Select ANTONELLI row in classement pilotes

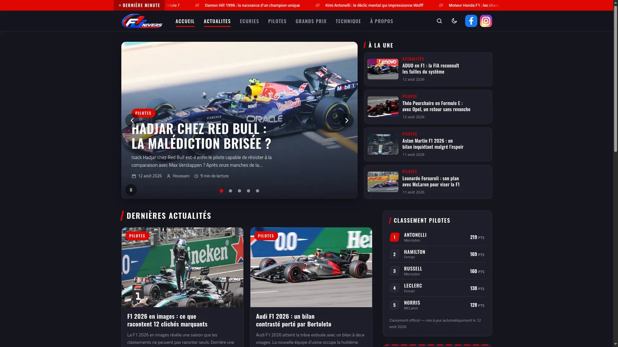[x=437, y=237]
